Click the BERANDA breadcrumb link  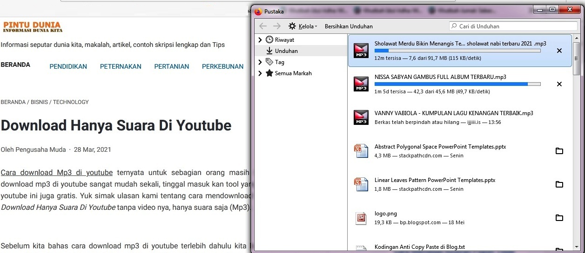click(13, 102)
